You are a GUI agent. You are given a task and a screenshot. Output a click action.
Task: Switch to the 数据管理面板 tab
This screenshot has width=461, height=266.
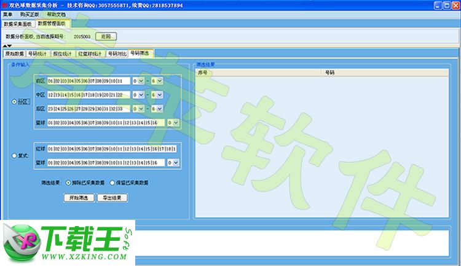click(52, 24)
